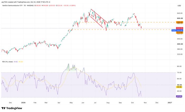Viewport: 185px width, 112px height.
Task: Click the Jul label on time axis
Action: [95, 103]
